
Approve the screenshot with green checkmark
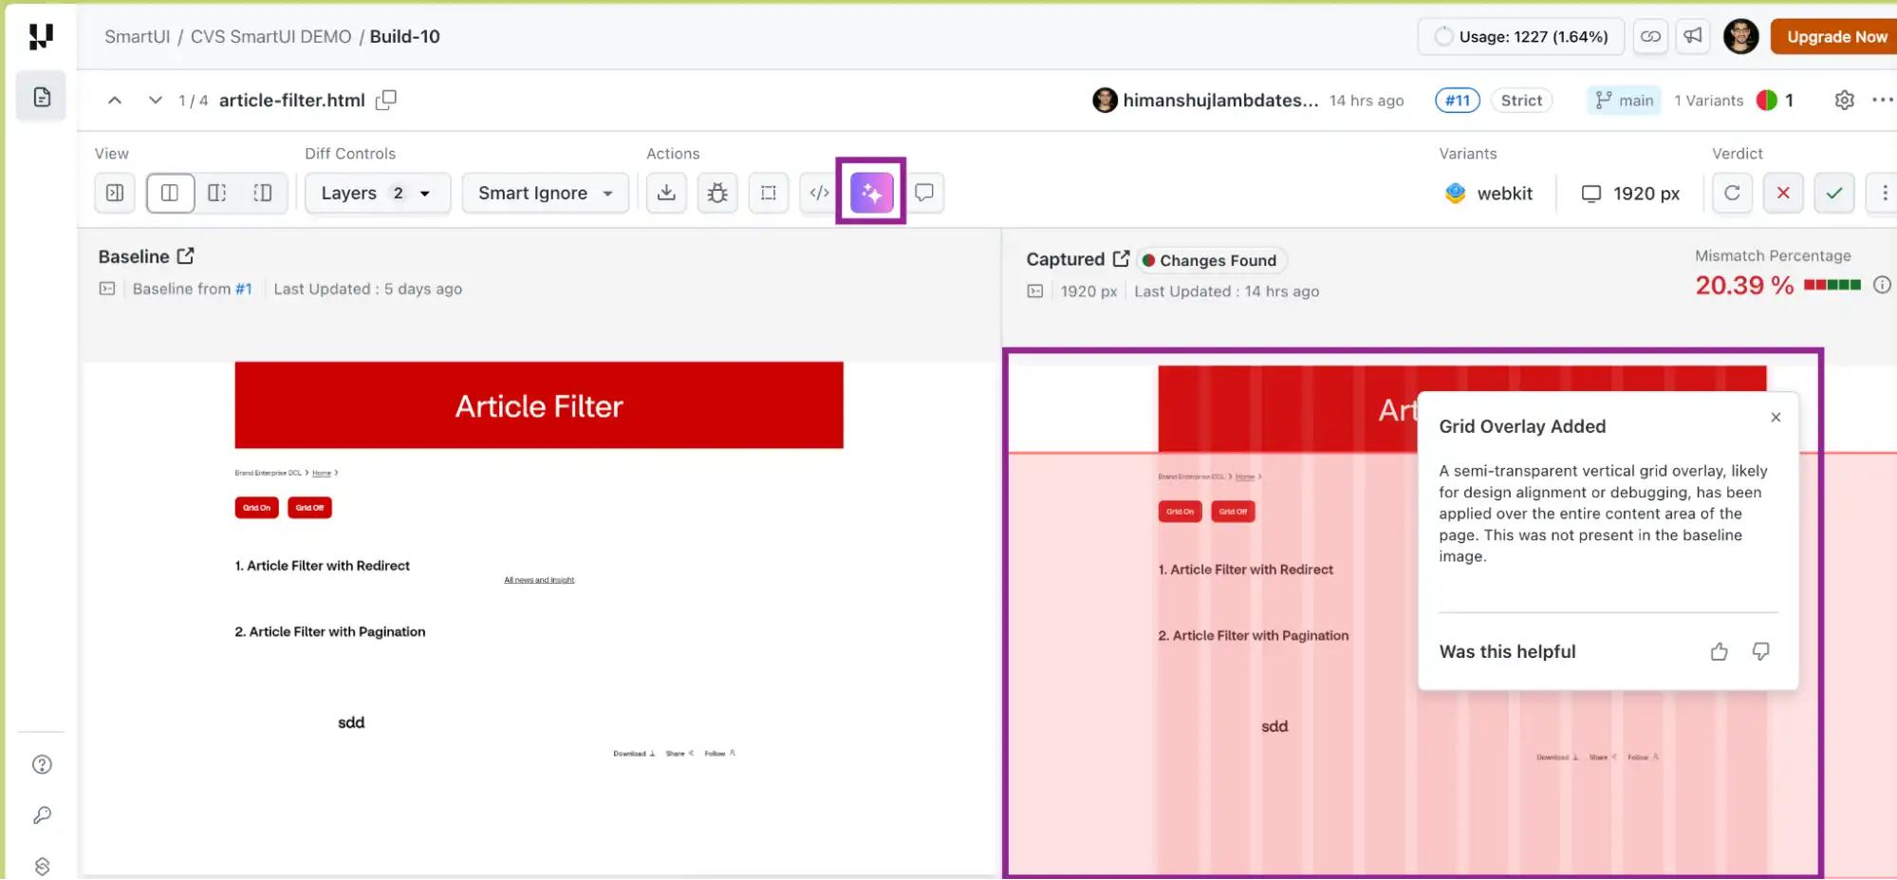tap(1834, 193)
